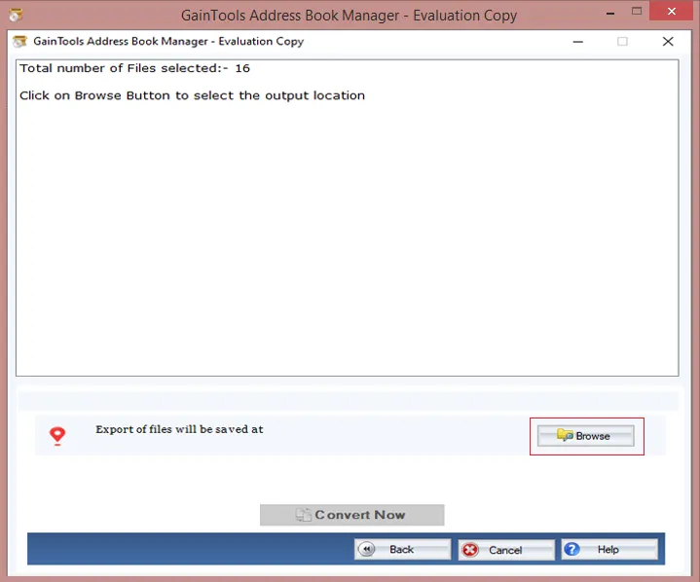Click the Convert Now button

pos(351,515)
